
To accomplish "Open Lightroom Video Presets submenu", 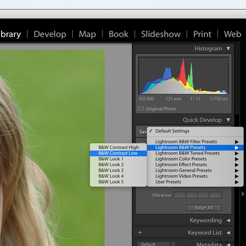I will click(x=195, y=176).
